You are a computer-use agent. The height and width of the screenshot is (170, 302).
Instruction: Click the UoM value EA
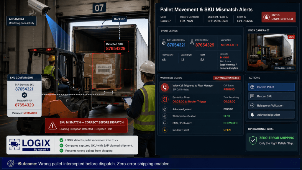pos(202,60)
